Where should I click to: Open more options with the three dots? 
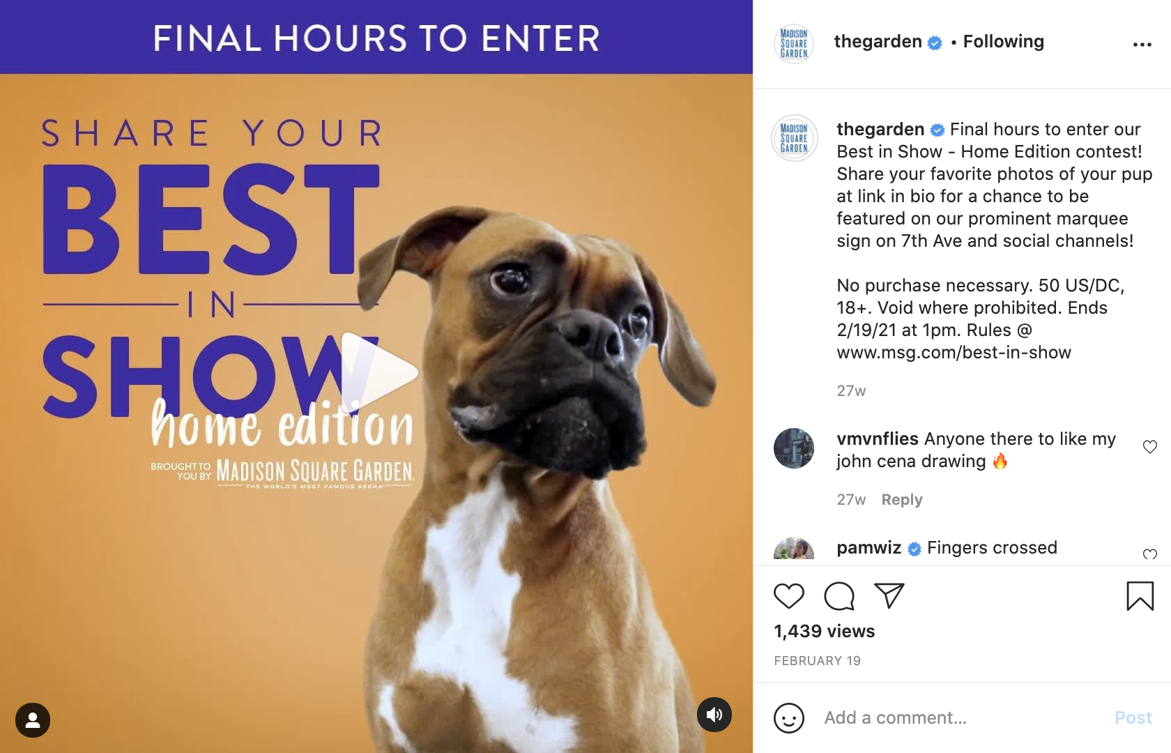(x=1142, y=45)
